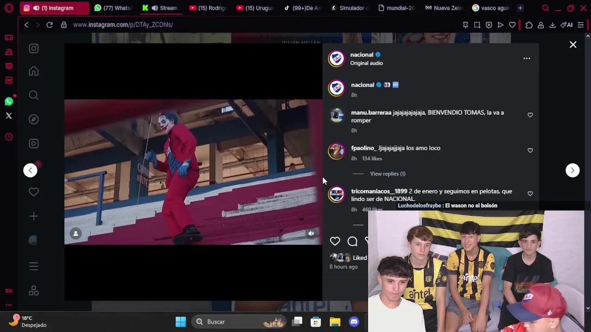Click the Original audio link
This screenshot has width=591, height=332.
[x=367, y=63]
